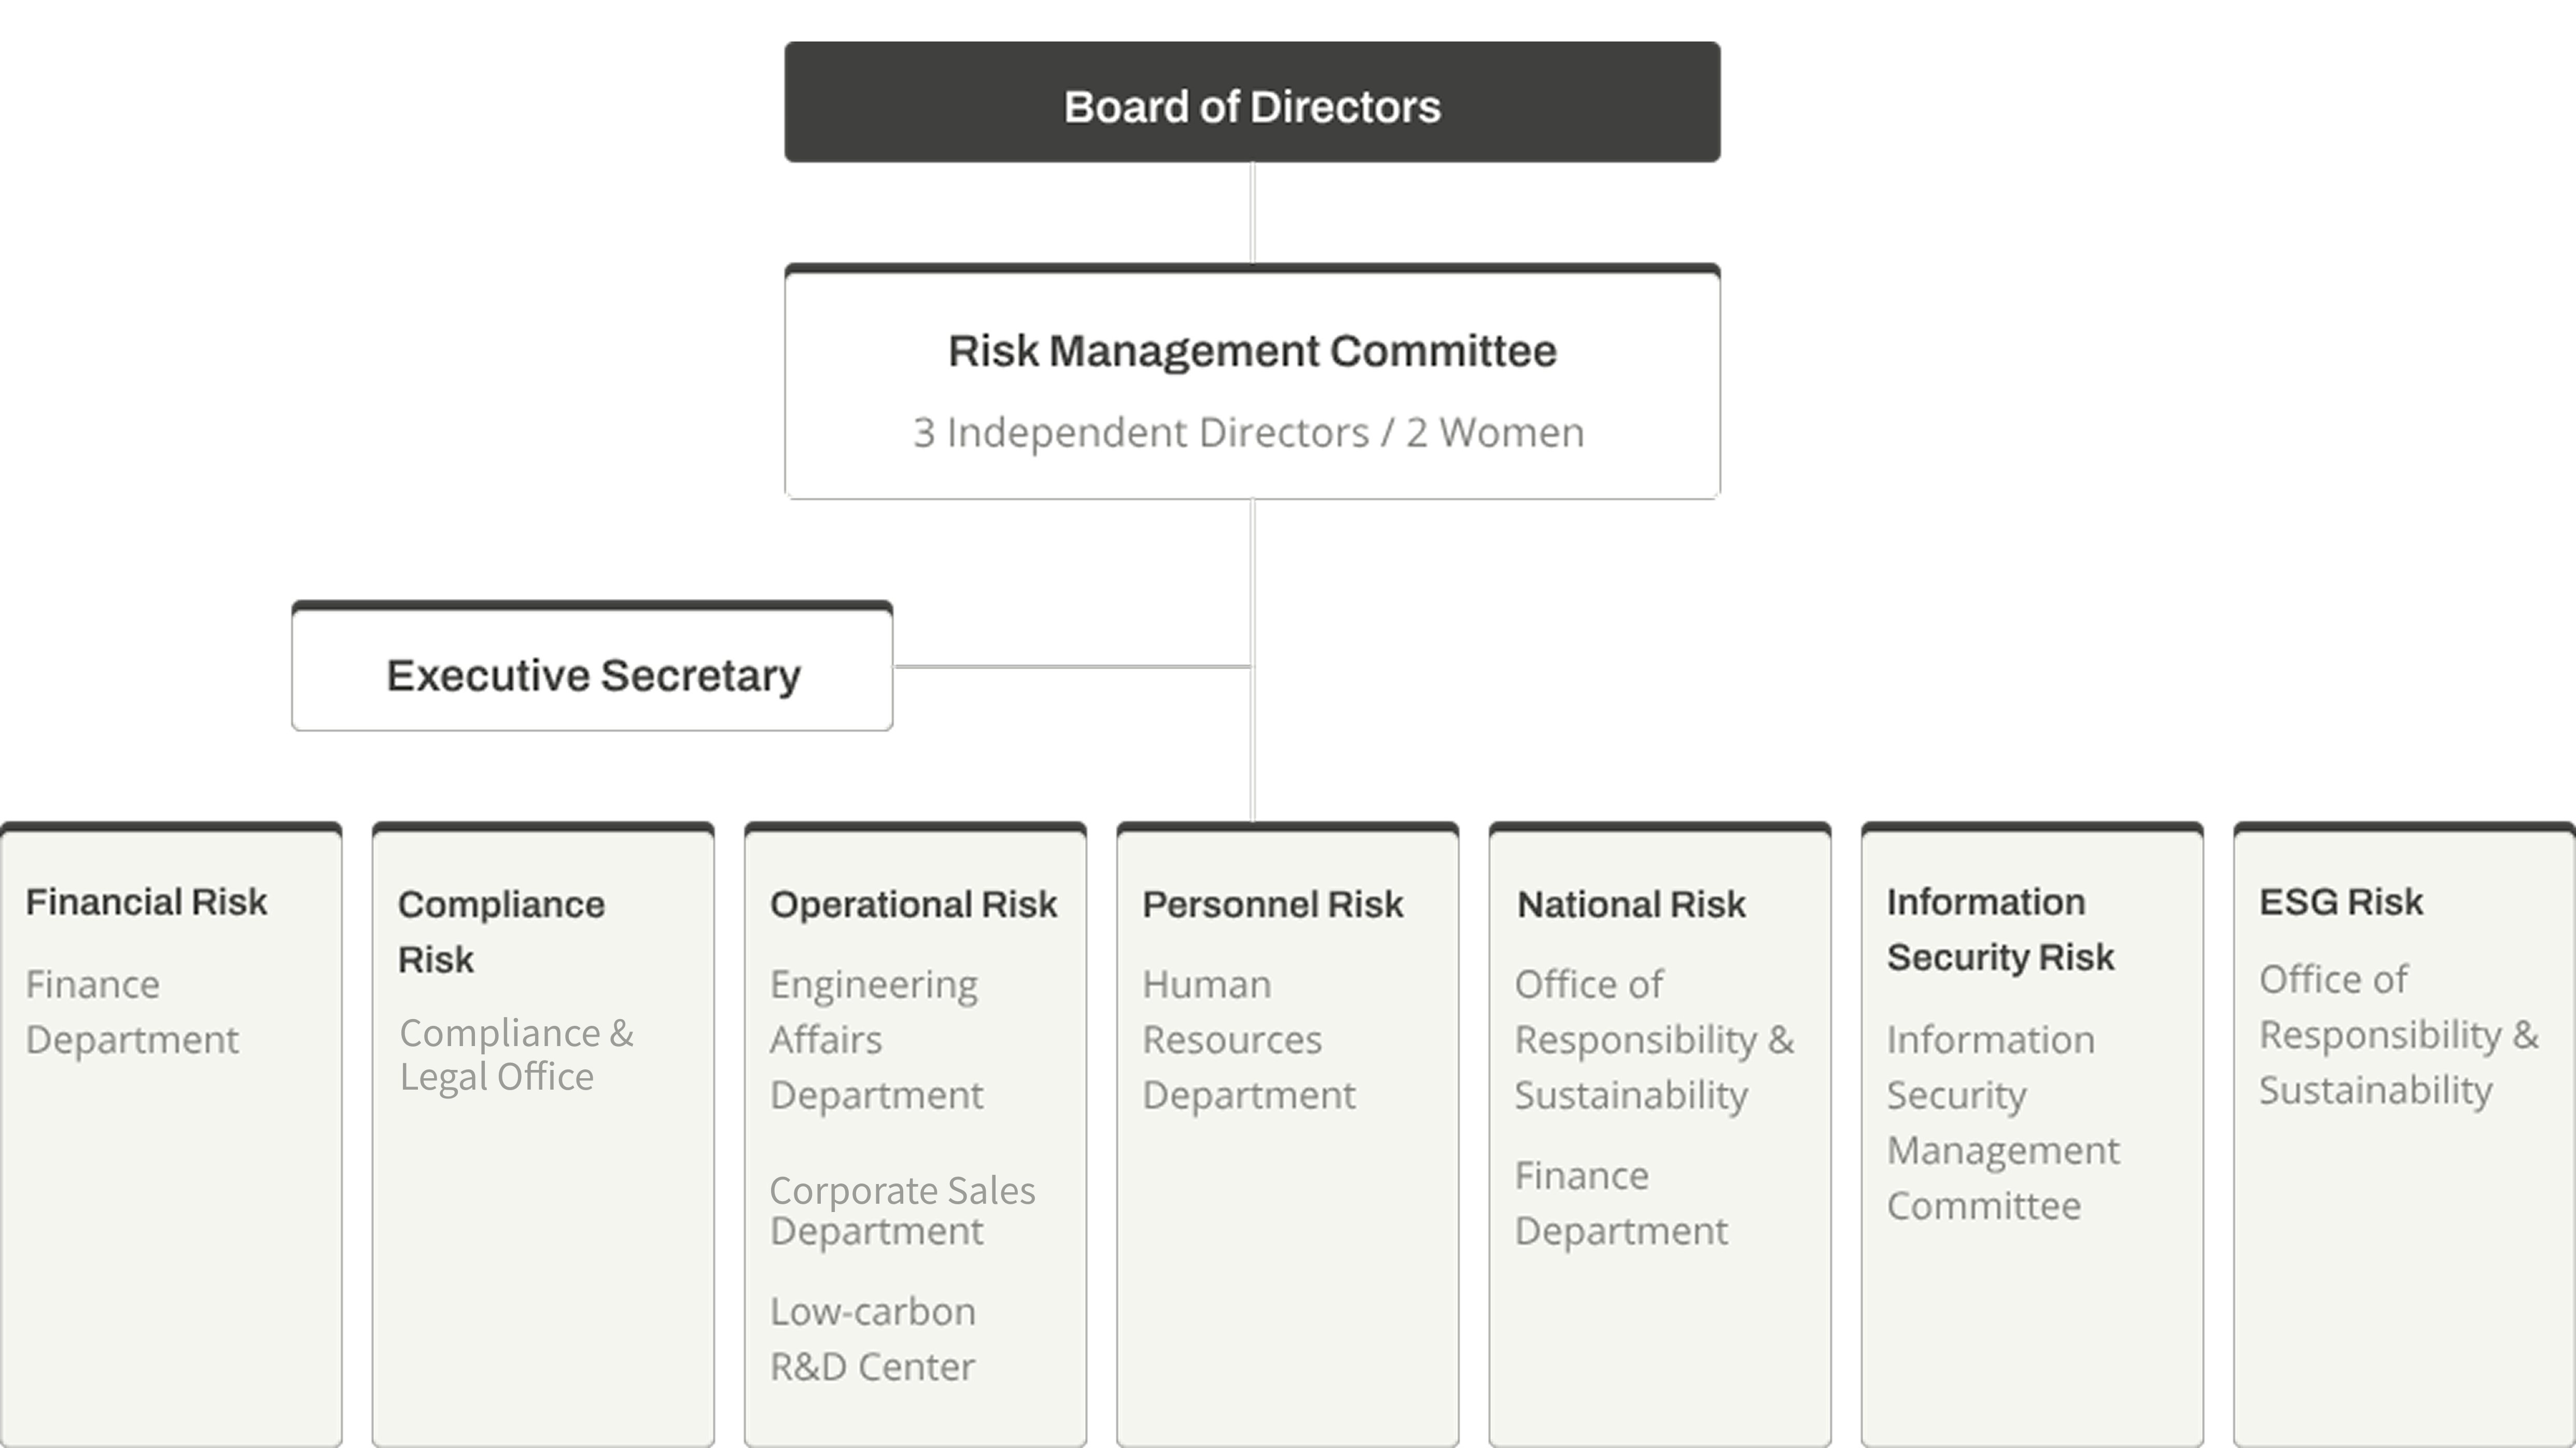
Task: Click the Engineering Affairs Department text
Action: [x=877, y=1040]
